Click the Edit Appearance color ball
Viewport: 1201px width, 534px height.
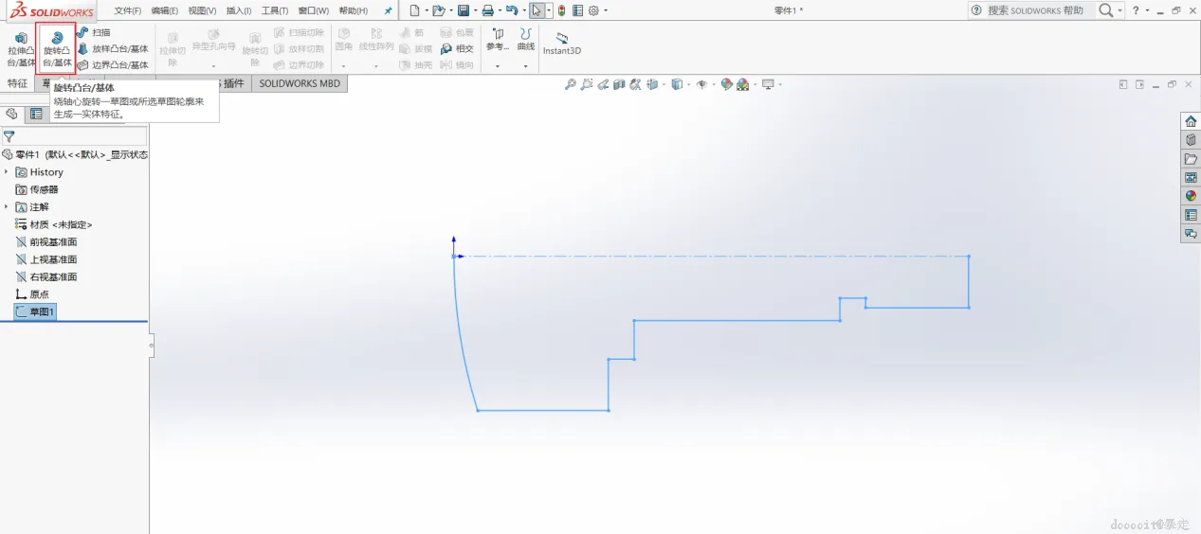(726, 84)
